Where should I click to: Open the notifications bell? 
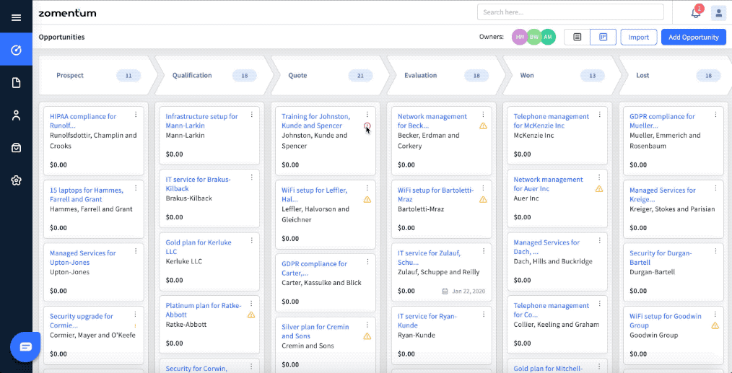(x=695, y=13)
